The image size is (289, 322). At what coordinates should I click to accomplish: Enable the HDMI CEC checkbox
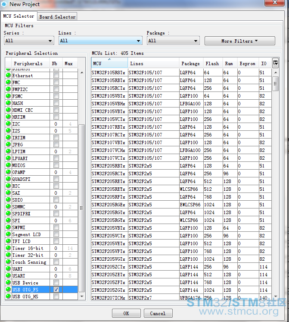point(56,110)
